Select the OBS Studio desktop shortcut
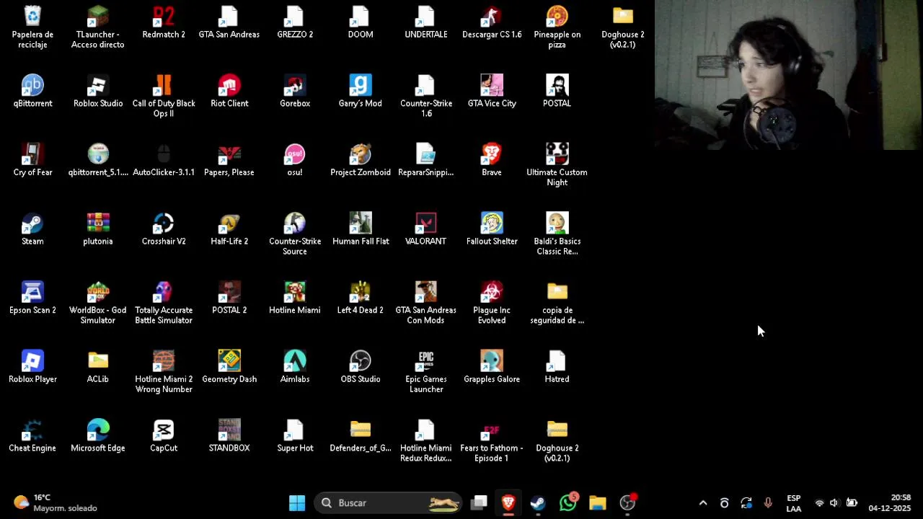The height and width of the screenshot is (519, 923). [361, 367]
